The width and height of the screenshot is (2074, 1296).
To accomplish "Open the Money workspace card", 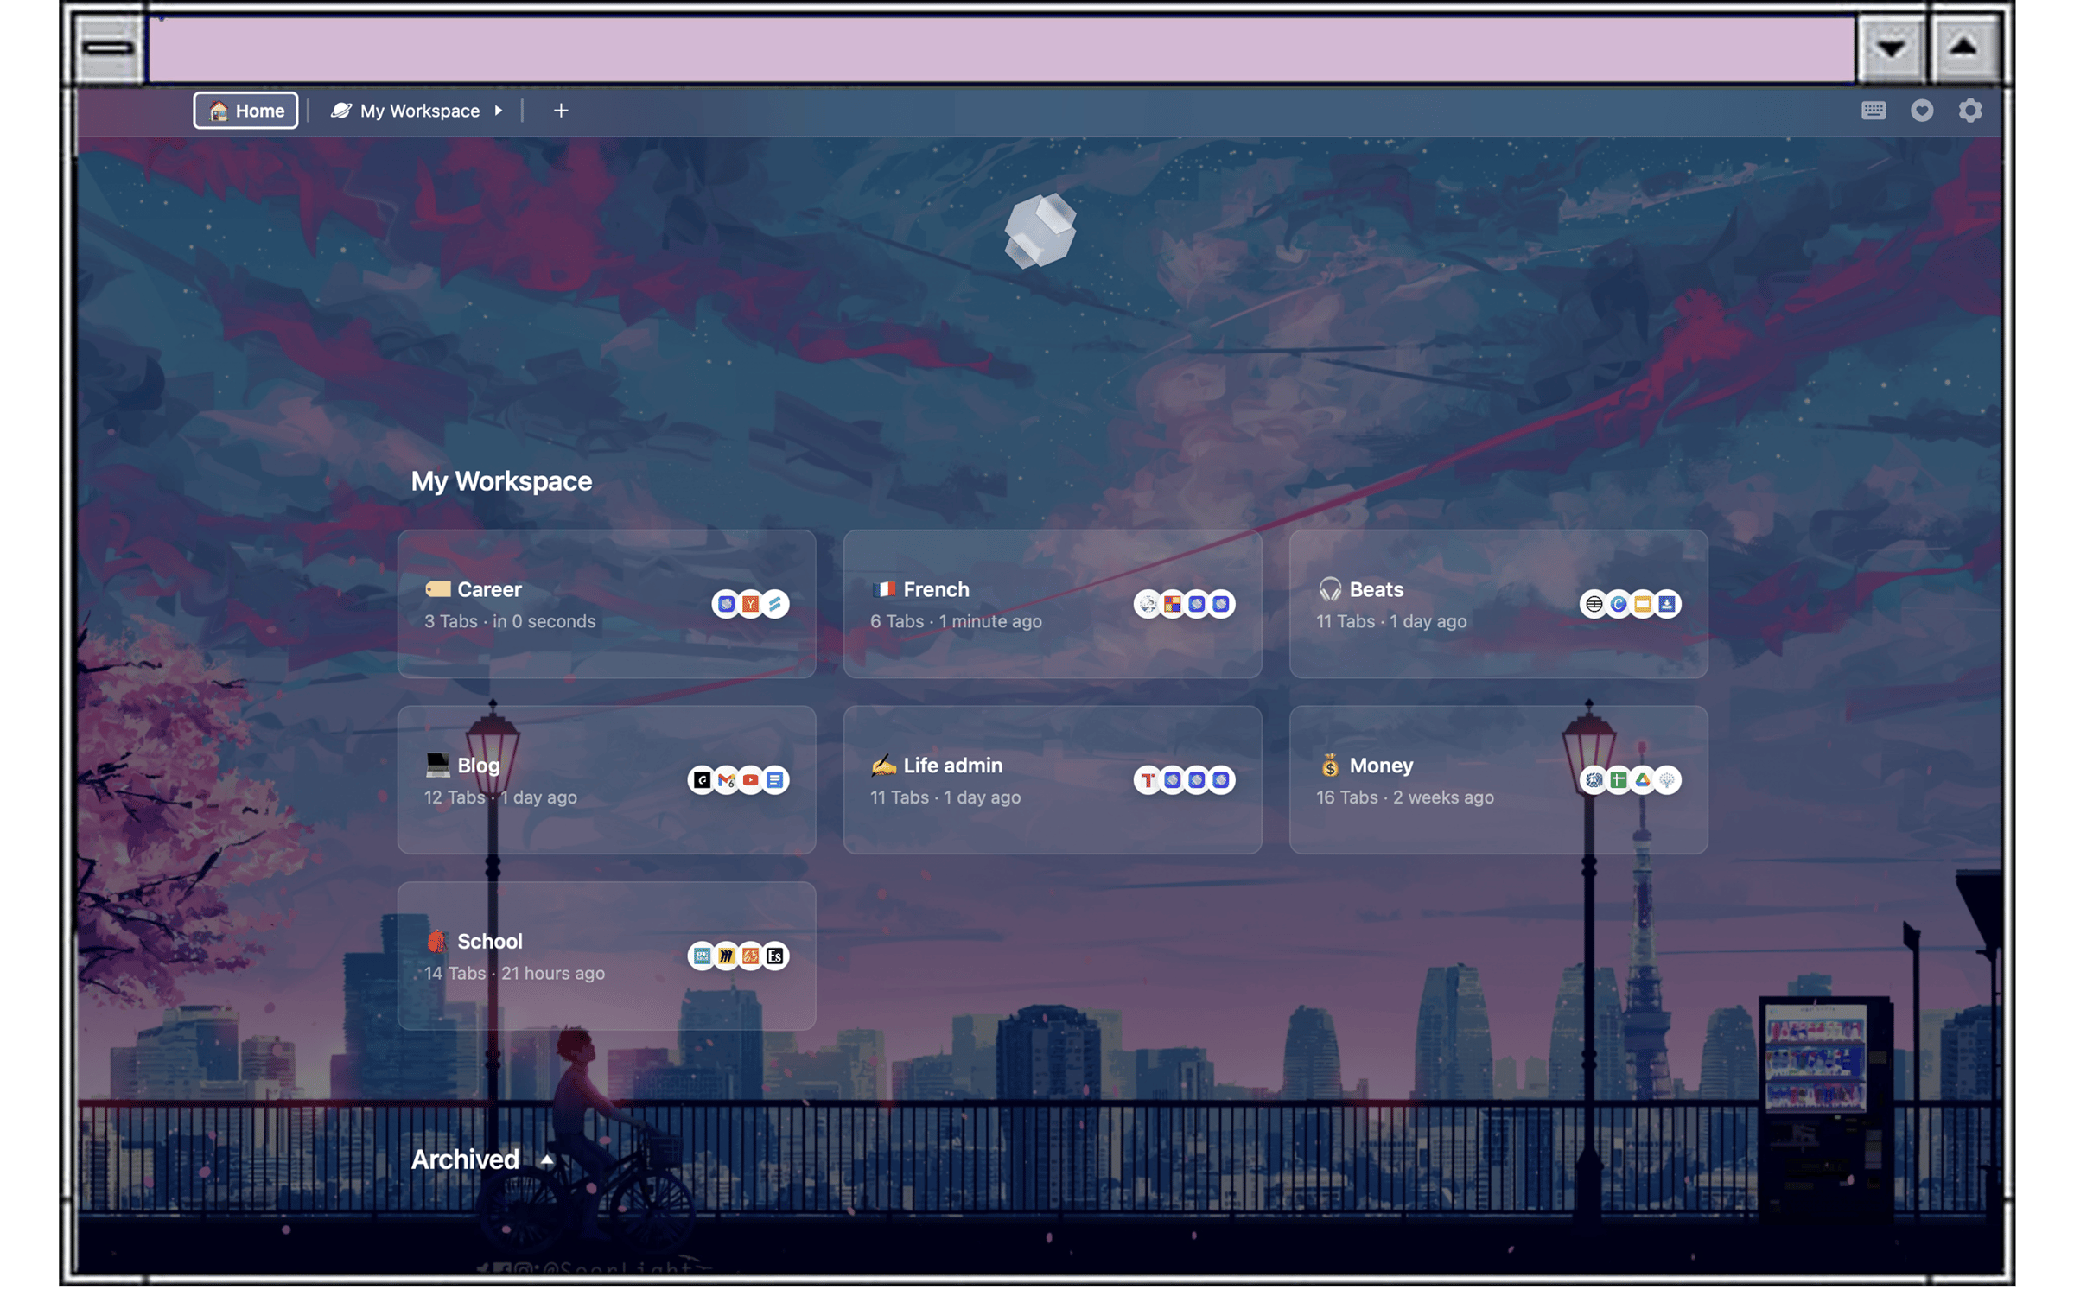I will coord(1498,780).
